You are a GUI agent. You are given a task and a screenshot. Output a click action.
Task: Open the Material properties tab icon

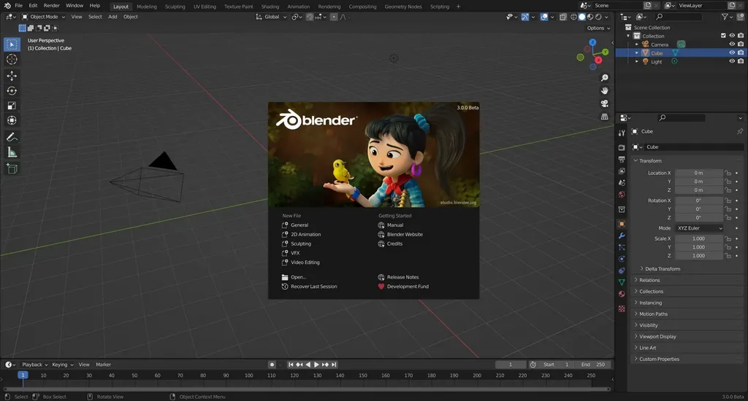coord(622,294)
